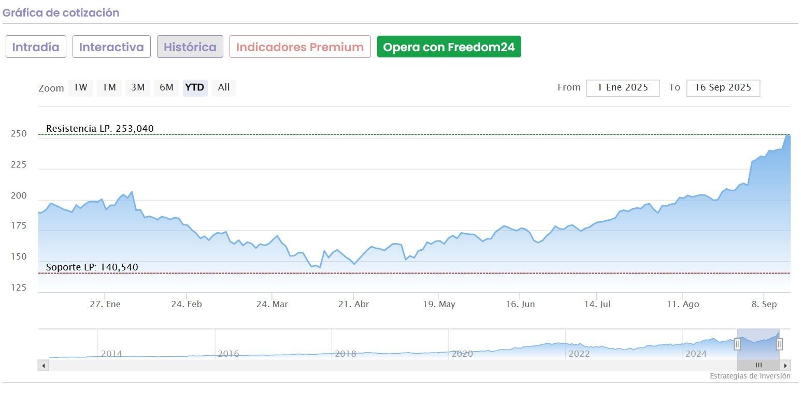Click the scrollbar thumb grip
This screenshot has width=801, height=394.
(x=759, y=366)
